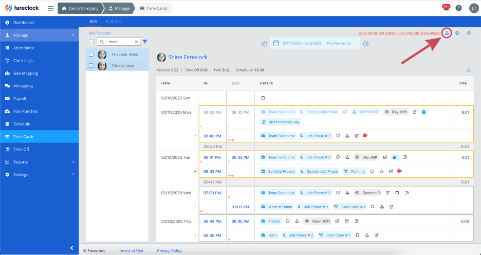Collapse the Manage sidebar section
Screen dimensions: 481x255
73,35
